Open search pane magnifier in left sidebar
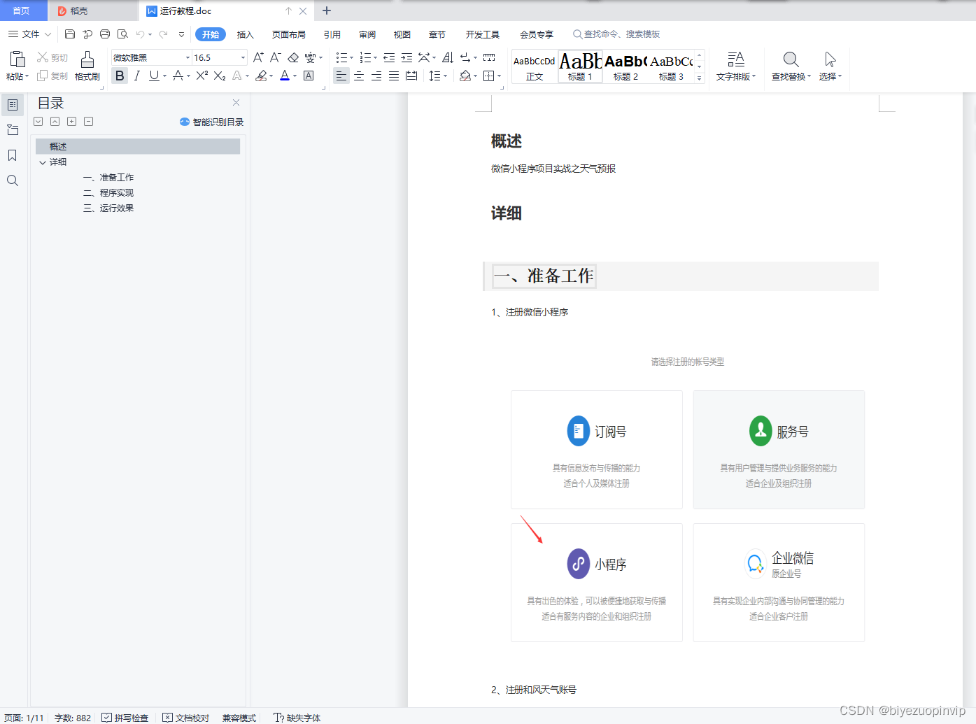The image size is (976, 724). [13, 180]
